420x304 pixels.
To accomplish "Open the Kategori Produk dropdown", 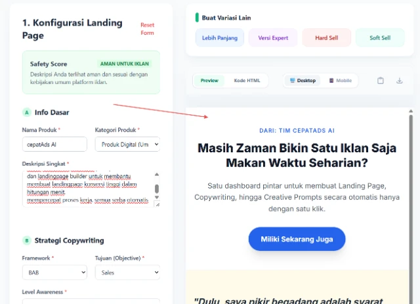I will click(x=127, y=144).
